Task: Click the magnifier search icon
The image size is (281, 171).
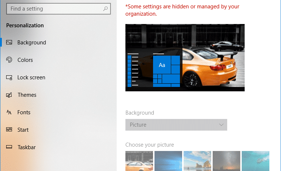Action: 105,9
